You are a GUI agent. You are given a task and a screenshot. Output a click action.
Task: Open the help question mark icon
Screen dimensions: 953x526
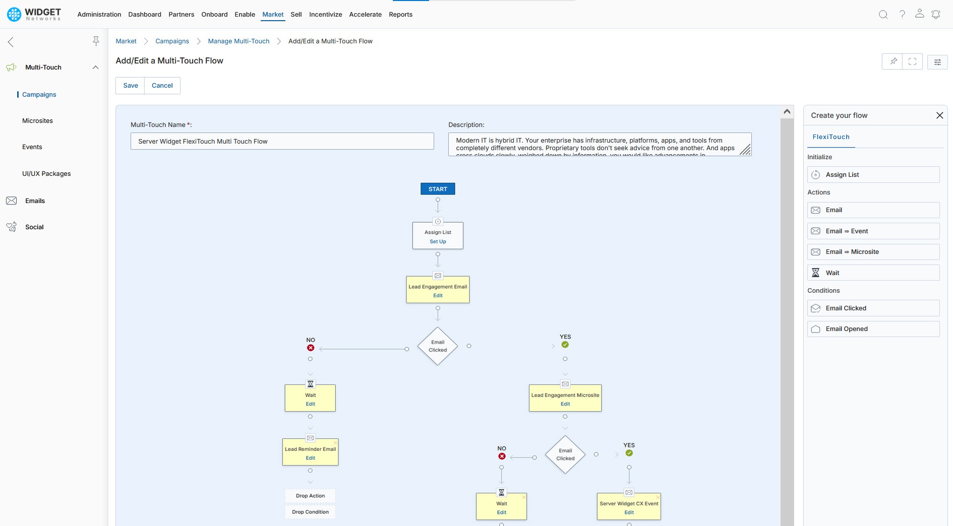pos(902,15)
